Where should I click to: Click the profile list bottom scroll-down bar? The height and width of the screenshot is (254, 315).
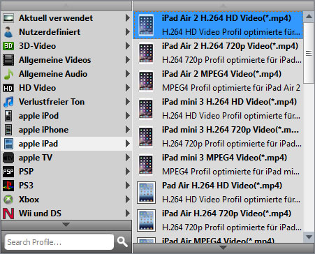coord(224,248)
